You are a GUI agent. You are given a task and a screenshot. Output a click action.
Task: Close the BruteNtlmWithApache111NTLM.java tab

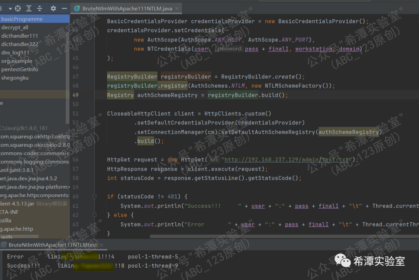177,9
